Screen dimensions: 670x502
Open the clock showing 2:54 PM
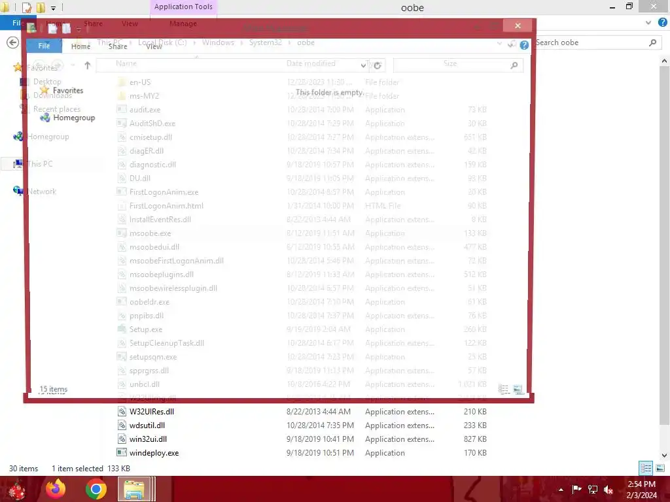point(641,489)
